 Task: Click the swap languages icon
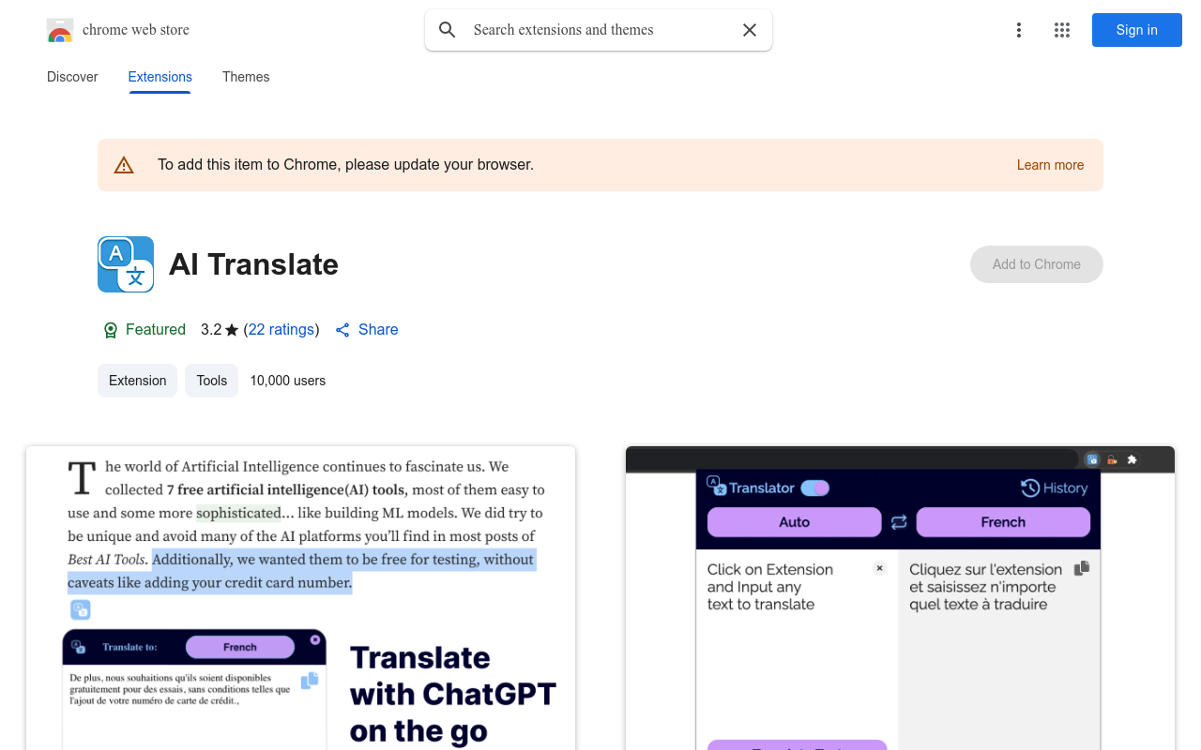[x=899, y=522]
